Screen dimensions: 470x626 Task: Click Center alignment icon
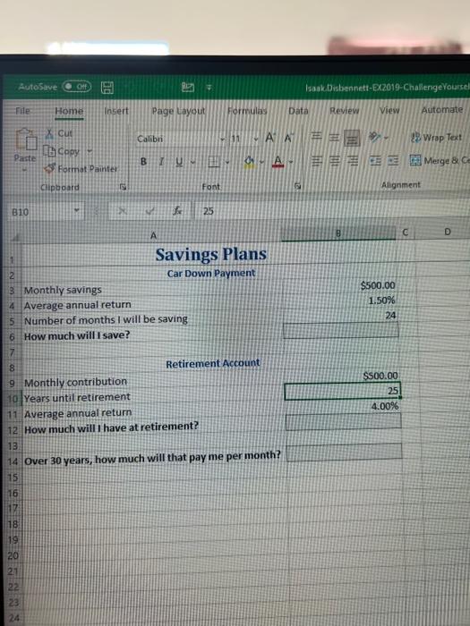click(335, 161)
